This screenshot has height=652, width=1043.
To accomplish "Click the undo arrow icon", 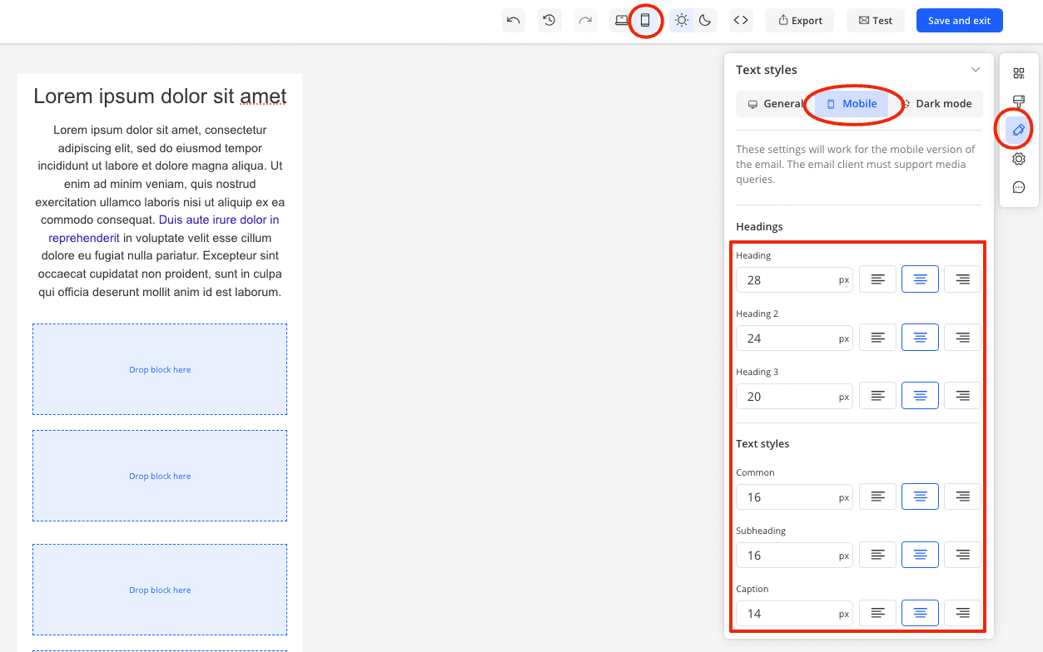I will coord(514,21).
